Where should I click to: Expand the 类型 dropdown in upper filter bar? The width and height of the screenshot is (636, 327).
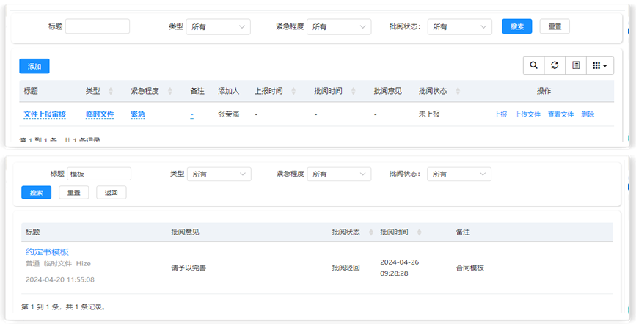pyautogui.click(x=219, y=26)
